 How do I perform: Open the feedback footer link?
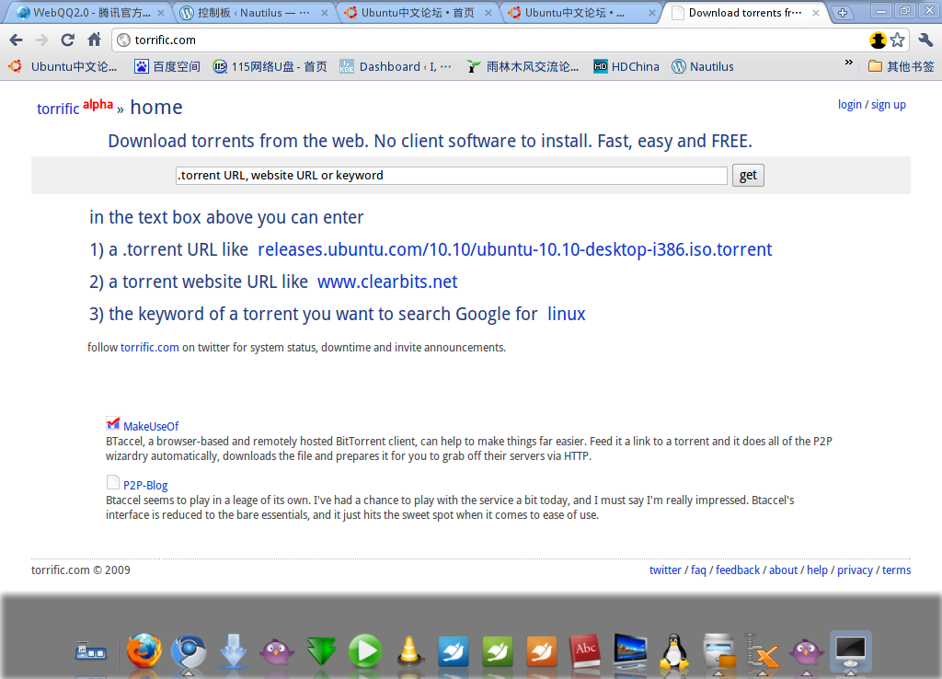tap(738, 570)
